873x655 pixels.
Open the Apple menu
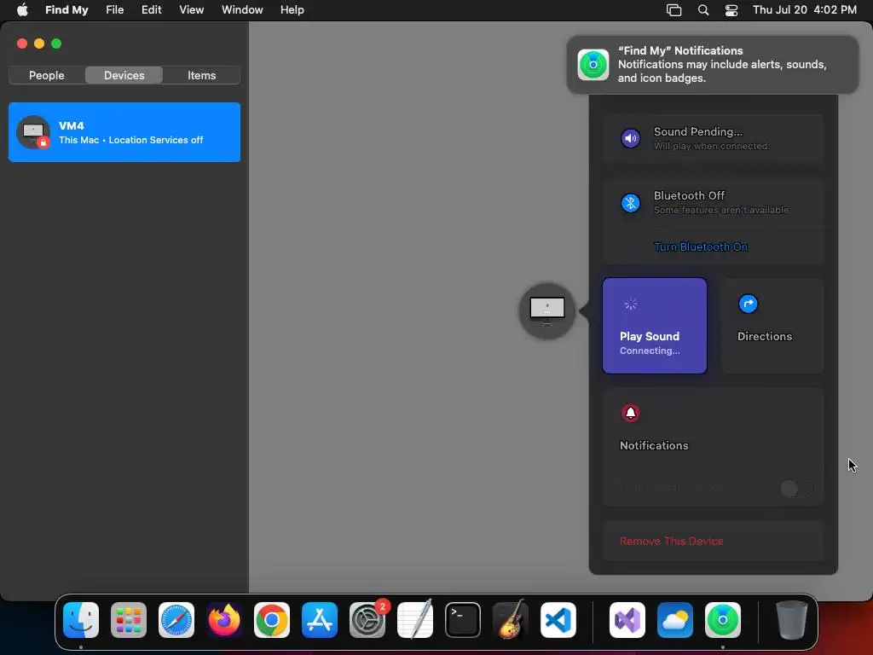click(x=22, y=10)
